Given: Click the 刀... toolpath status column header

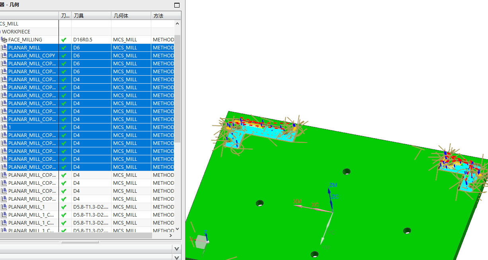Looking at the screenshot, I should tap(65, 16).
